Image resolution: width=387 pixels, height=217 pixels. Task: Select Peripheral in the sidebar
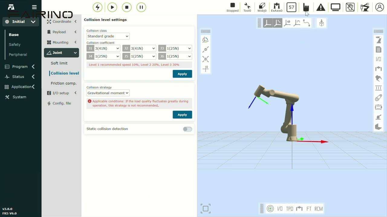[18, 55]
